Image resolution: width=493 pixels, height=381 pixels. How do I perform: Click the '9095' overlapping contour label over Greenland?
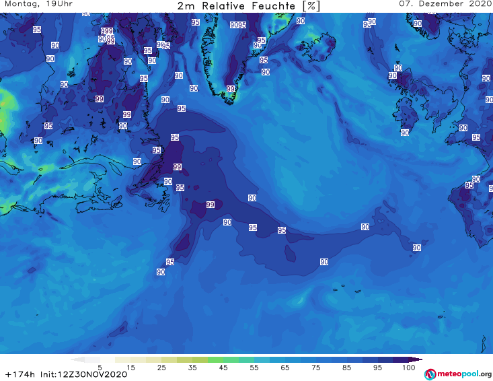[238, 25]
